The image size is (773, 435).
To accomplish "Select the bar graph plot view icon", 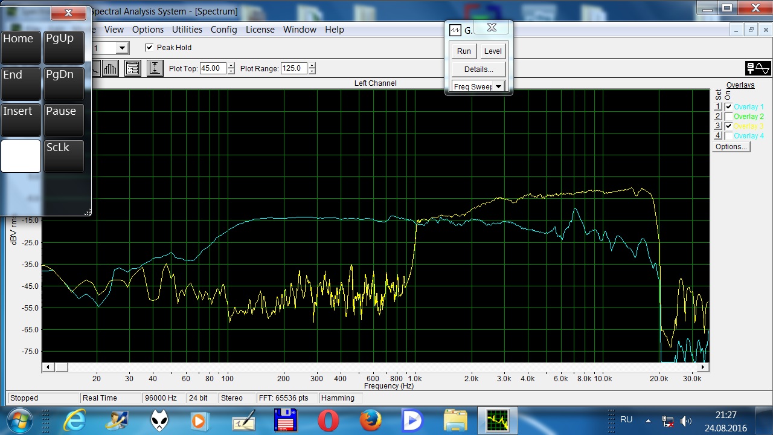I will point(110,68).
